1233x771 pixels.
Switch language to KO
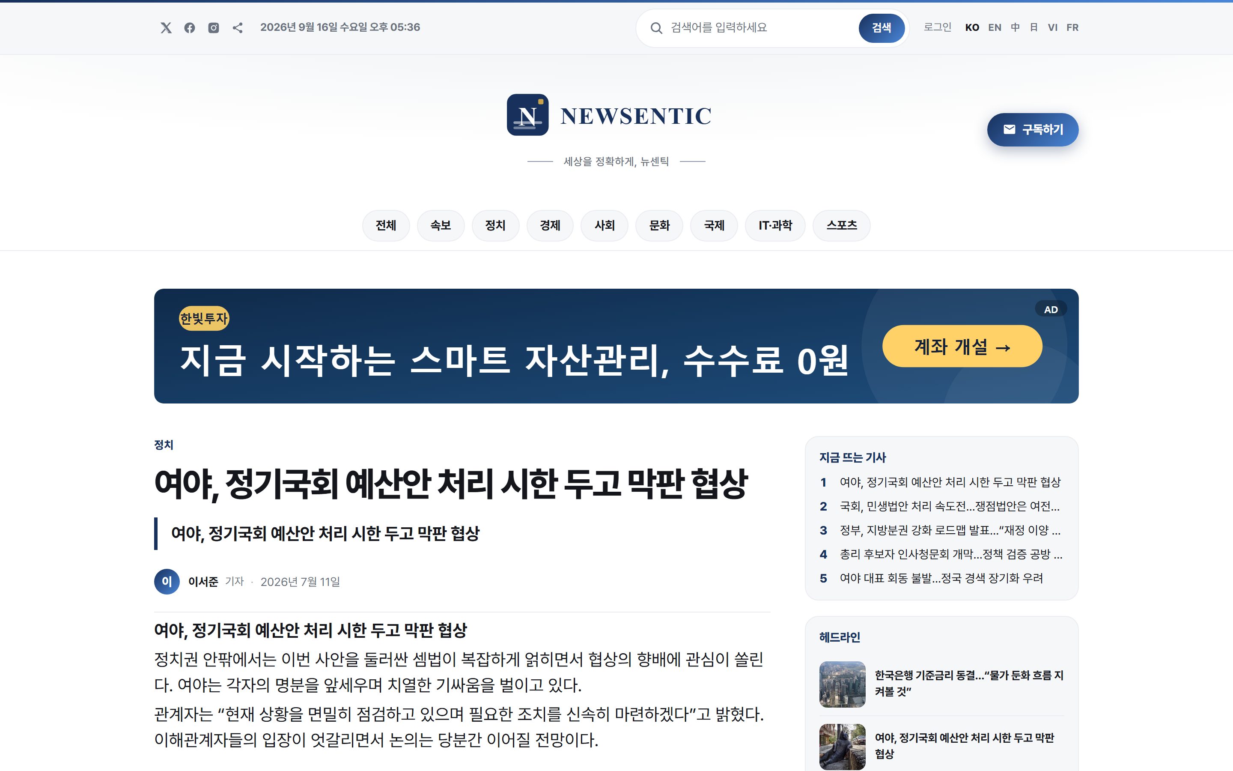[971, 27]
